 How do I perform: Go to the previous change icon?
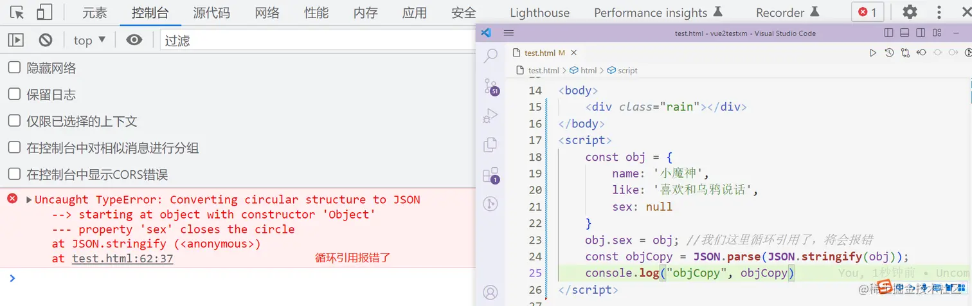[x=921, y=53]
